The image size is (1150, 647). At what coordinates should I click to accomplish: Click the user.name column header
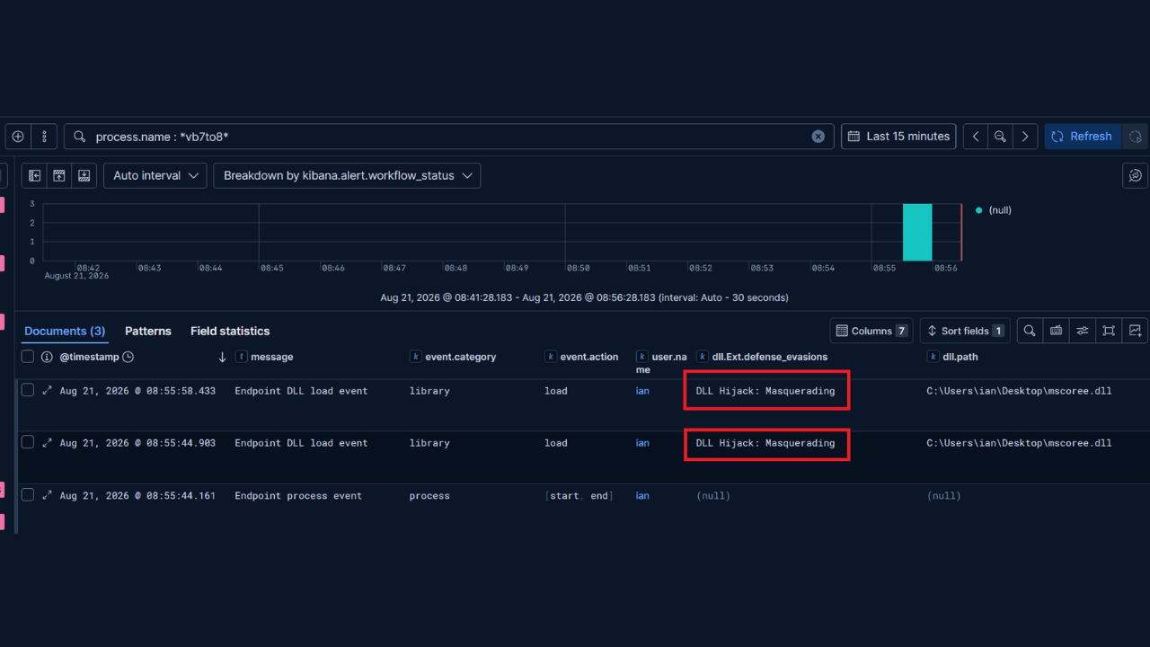tap(668, 363)
